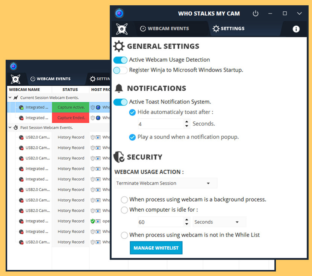Click the 'WEBCAM USAGE ACTION :' label
This screenshot has width=312, height=276.
tap(149, 172)
